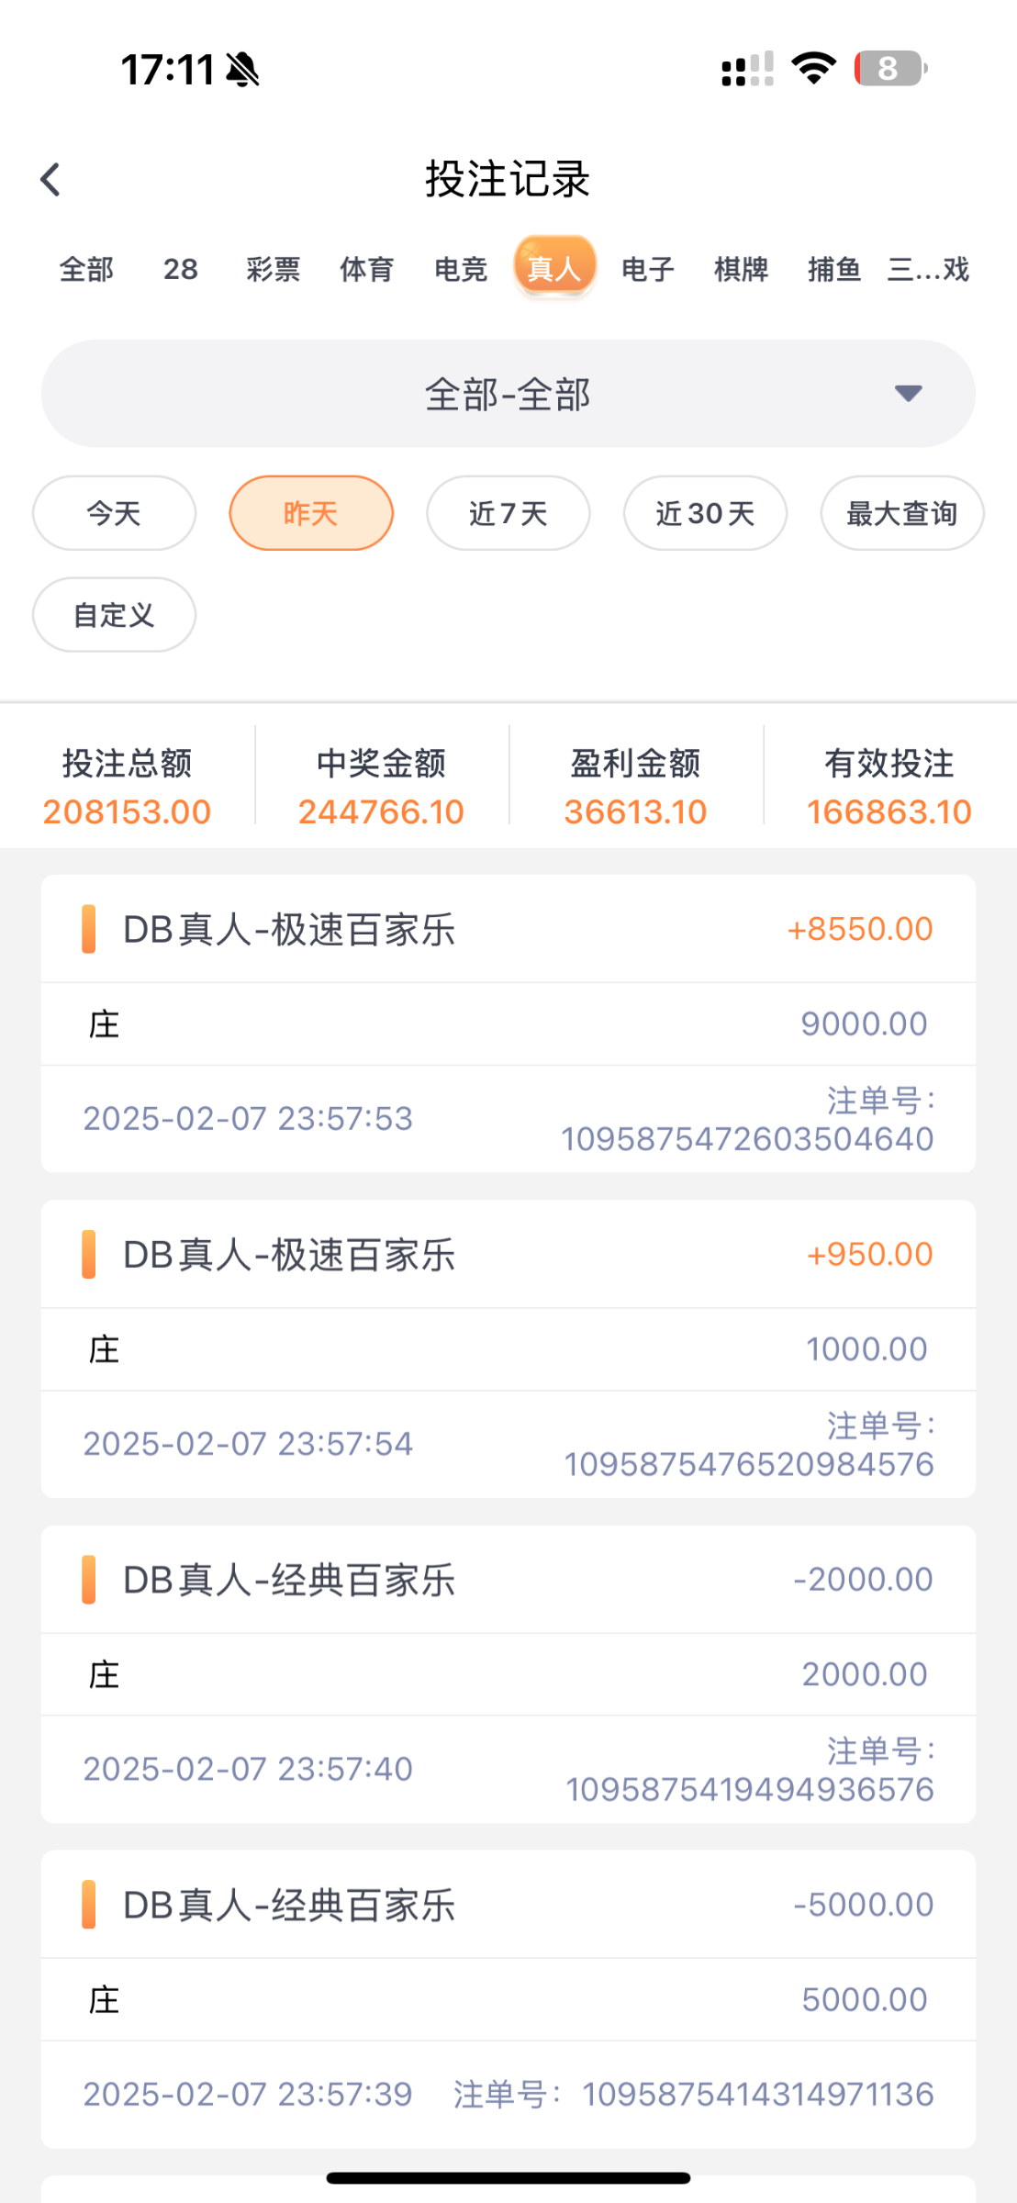1017x2203 pixels.
Task: Open the +8550.00 极速百家乐 bet record
Action: tap(508, 1023)
